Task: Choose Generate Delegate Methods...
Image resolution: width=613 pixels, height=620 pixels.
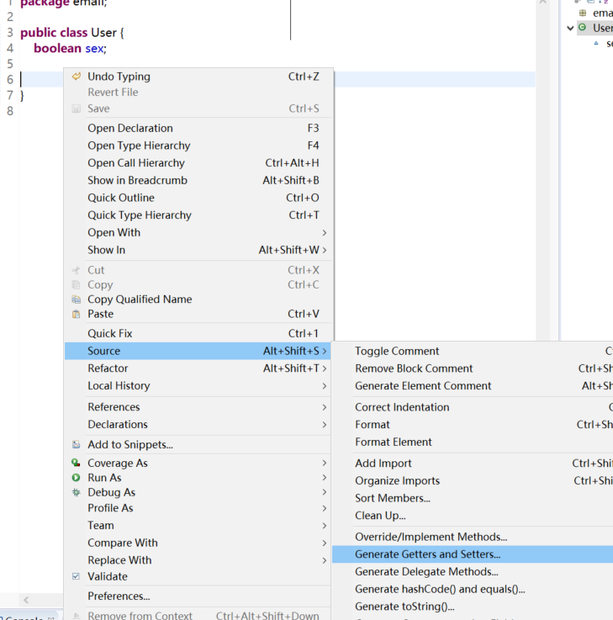Action: (x=473, y=572)
